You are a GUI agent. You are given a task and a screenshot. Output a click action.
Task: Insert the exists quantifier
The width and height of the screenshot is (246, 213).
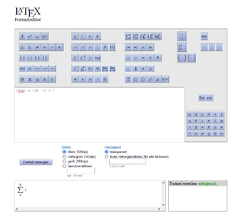158,58
